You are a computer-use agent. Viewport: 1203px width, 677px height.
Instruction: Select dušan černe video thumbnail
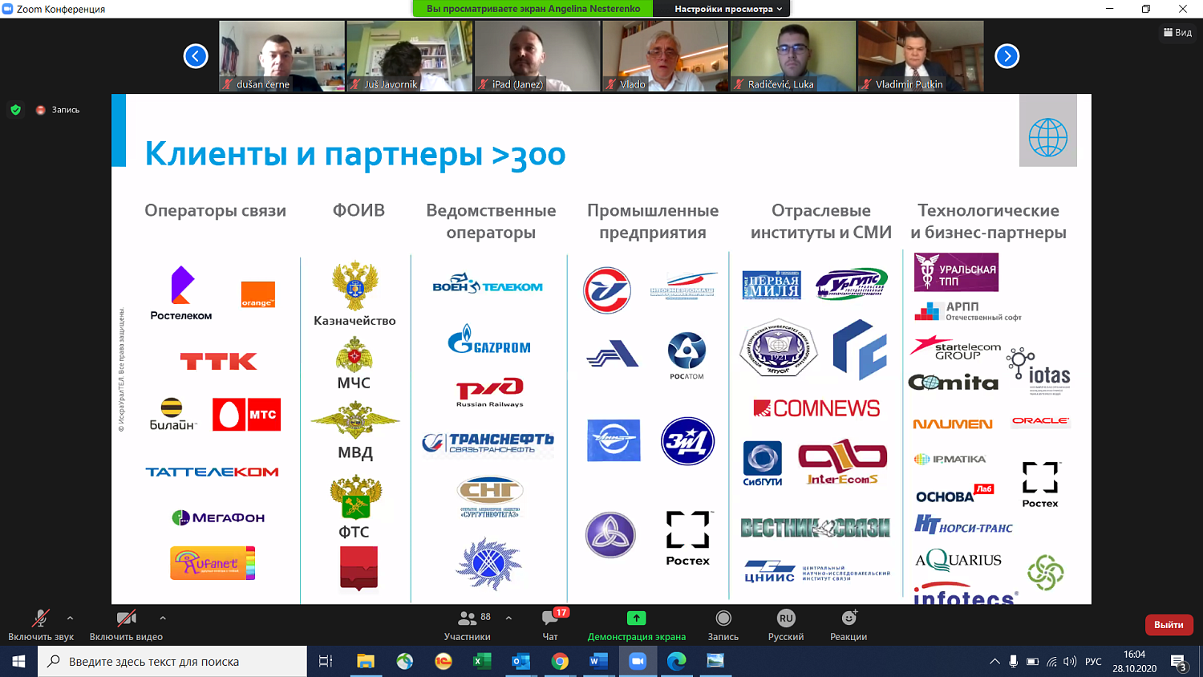[x=282, y=56]
